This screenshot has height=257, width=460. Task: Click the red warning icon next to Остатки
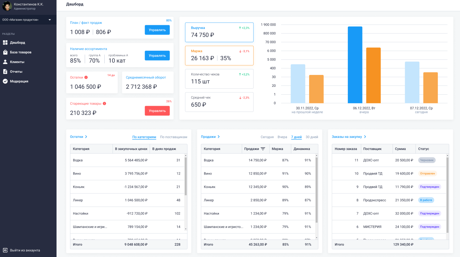click(86, 78)
